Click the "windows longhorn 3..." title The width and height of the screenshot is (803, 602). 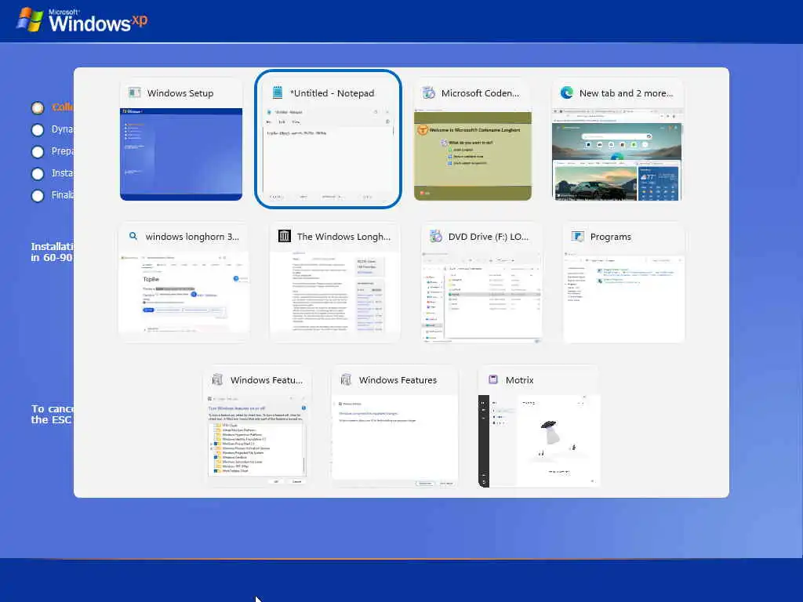coord(193,237)
